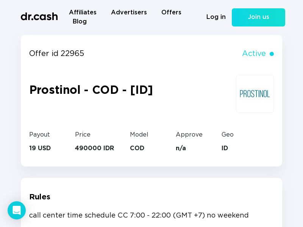303x227 pixels.
Task: Click the Prostinol product logo image
Action: click(255, 94)
